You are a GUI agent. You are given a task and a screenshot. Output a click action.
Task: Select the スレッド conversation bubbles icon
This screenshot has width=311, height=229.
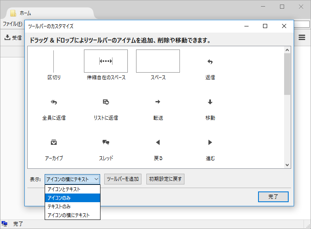pyautogui.click(x=106, y=142)
